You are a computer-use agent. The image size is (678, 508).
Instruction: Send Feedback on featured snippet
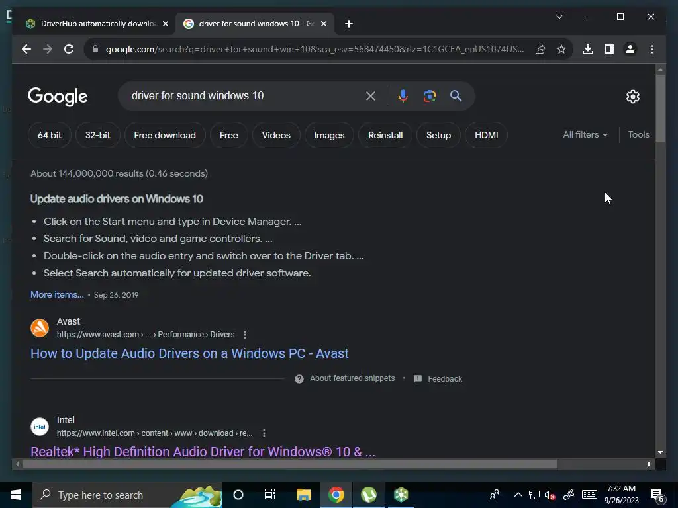tap(445, 379)
